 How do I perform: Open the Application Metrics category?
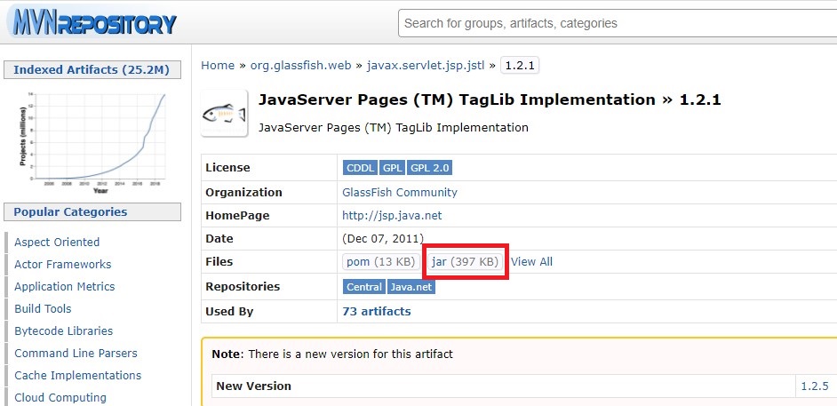[x=65, y=286]
